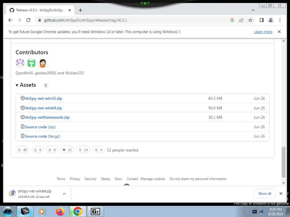Click the Google icon in address bar

[232, 20]
